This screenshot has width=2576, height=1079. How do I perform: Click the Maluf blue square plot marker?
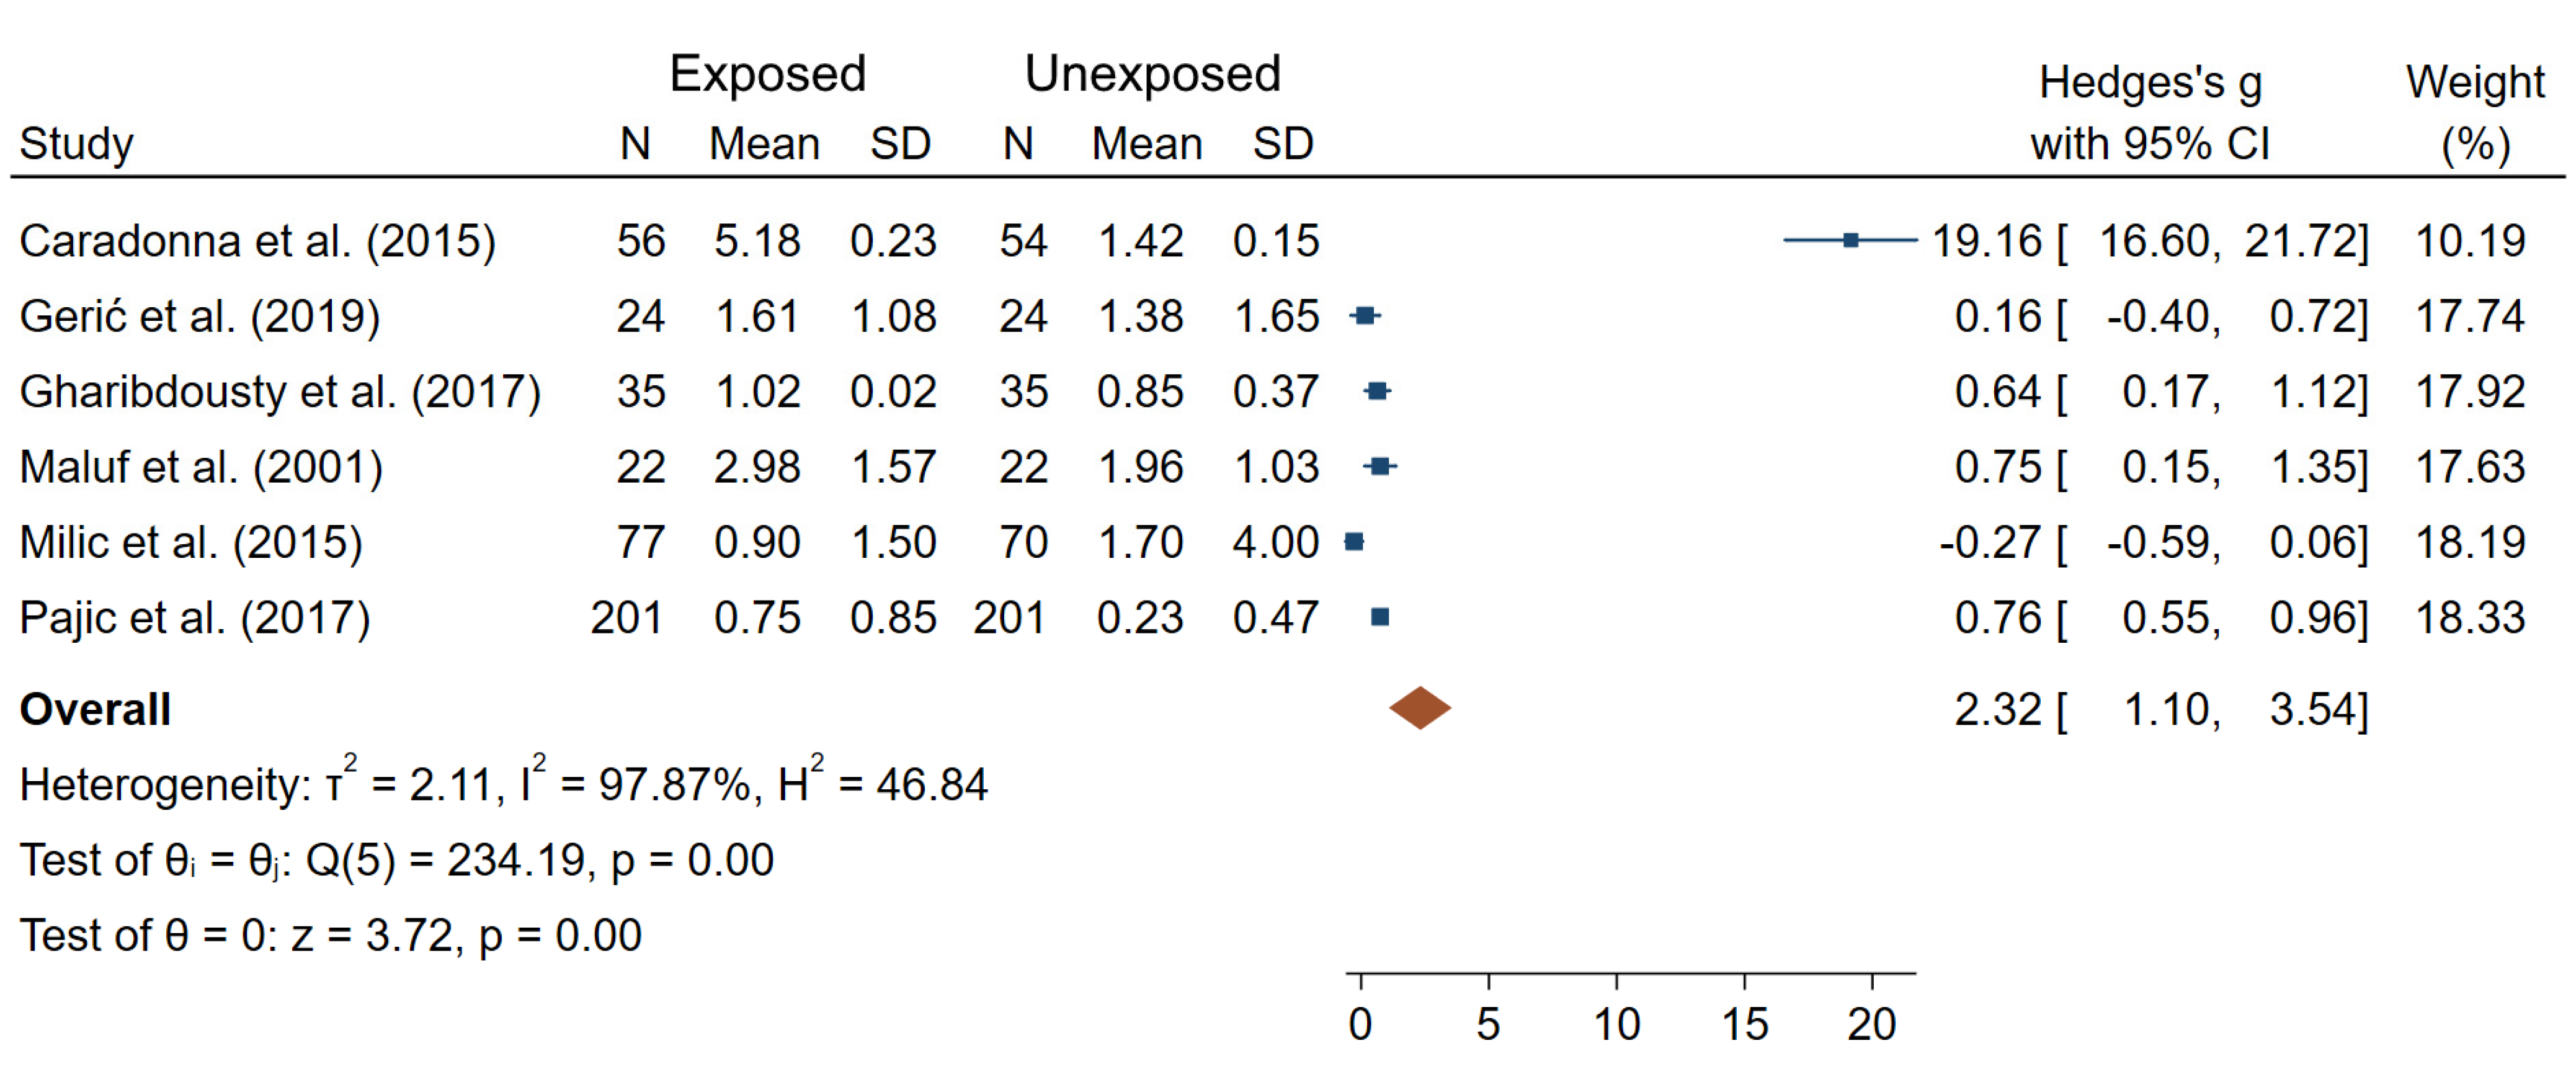coord(1380,466)
